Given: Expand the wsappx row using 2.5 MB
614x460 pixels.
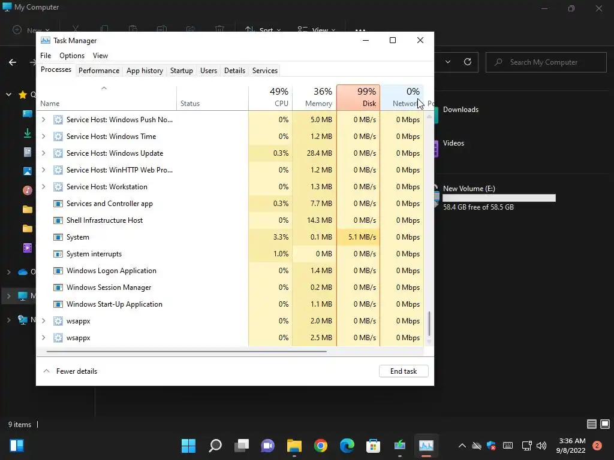Looking at the screenshot, I should [43, 338].
